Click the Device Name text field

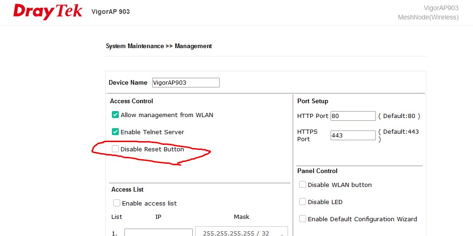tap(185, 83)
